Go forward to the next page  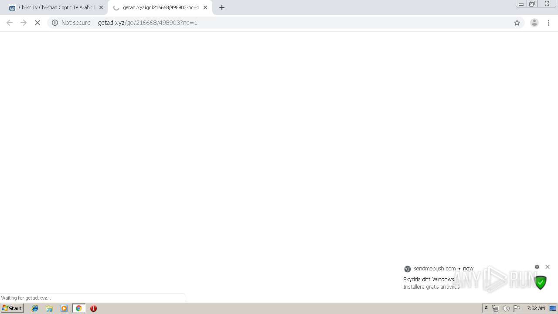click(x=24, y=23)
